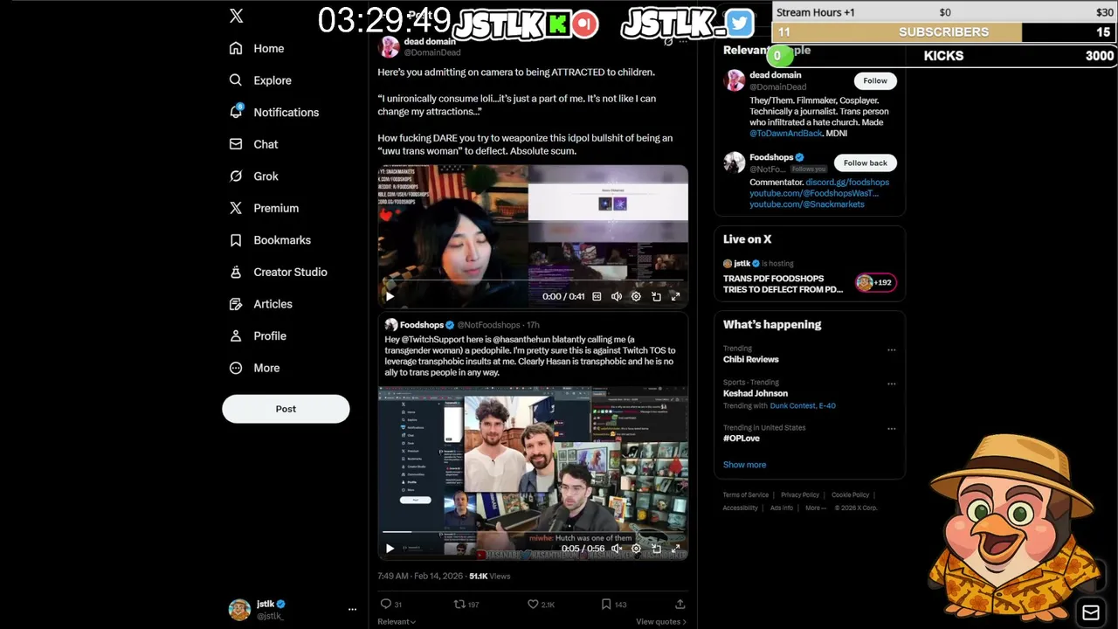The width and height of the screenshot is (1118, 629).
Task: Open picture-in-picture on 0:41 video
Action: [x=656, y=296]
